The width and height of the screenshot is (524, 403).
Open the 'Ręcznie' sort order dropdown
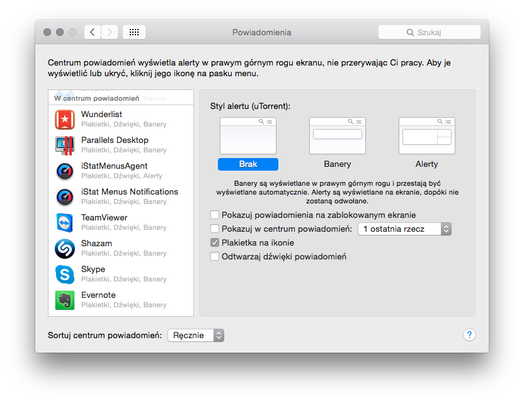click(x=196, y=336)
